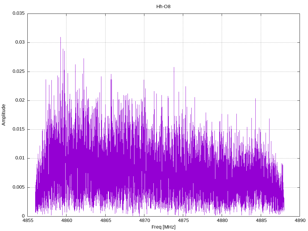The image size is (308, 231).
Task: Pick the 0.02 y-axis tick label
Action: click(20, 100)
